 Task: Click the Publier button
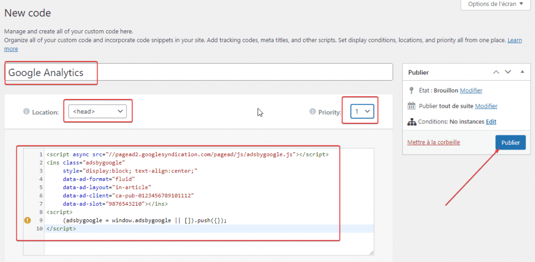coord(510,143)
